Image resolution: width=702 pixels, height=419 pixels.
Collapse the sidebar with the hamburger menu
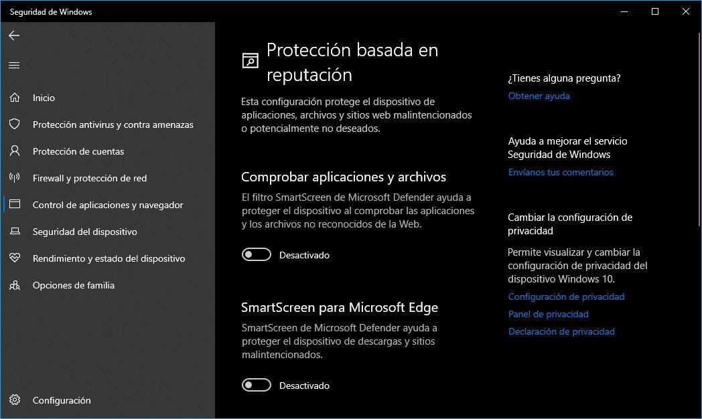click(13, 65)
